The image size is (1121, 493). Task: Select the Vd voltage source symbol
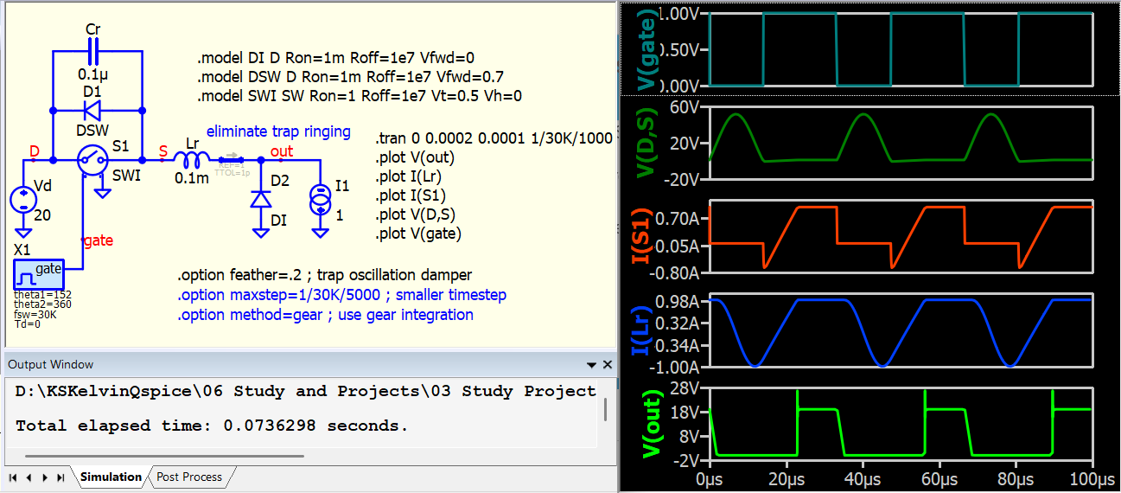pos(23,201)
